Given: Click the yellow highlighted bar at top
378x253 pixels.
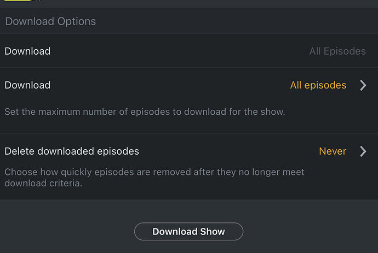Looking at the screenshot, I should [x=16, y=1].
